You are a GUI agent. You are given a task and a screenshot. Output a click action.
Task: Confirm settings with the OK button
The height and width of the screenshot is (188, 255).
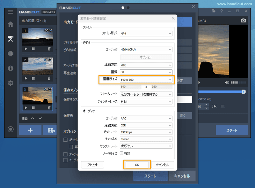(x=137, y=165)
